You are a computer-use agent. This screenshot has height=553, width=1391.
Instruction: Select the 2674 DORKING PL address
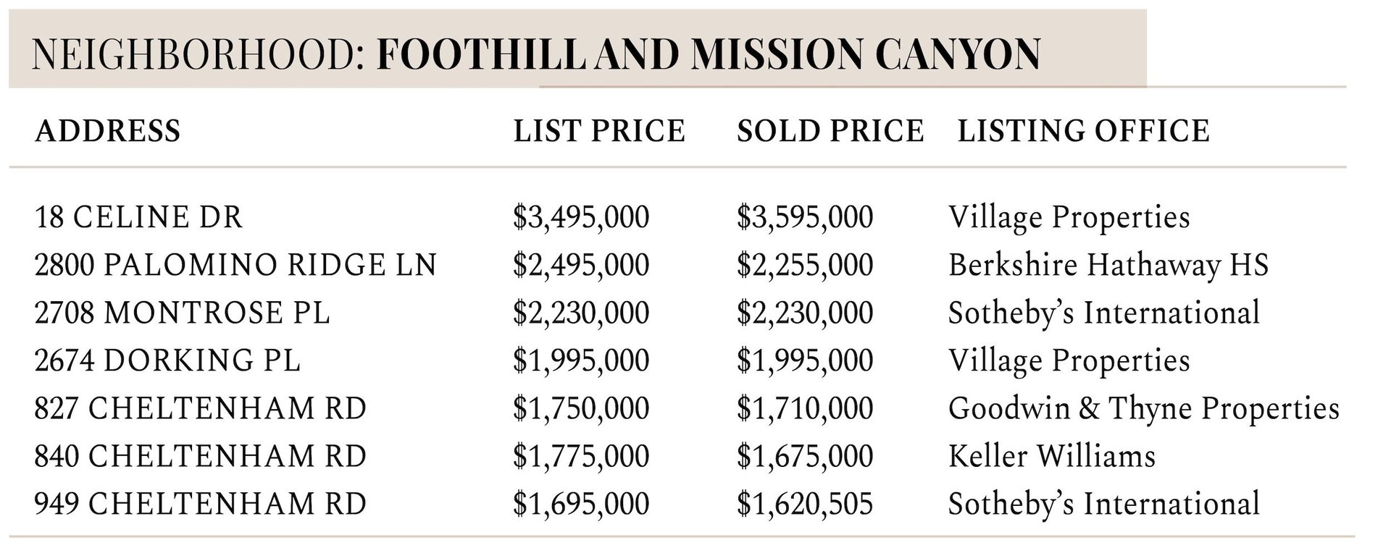167,360
